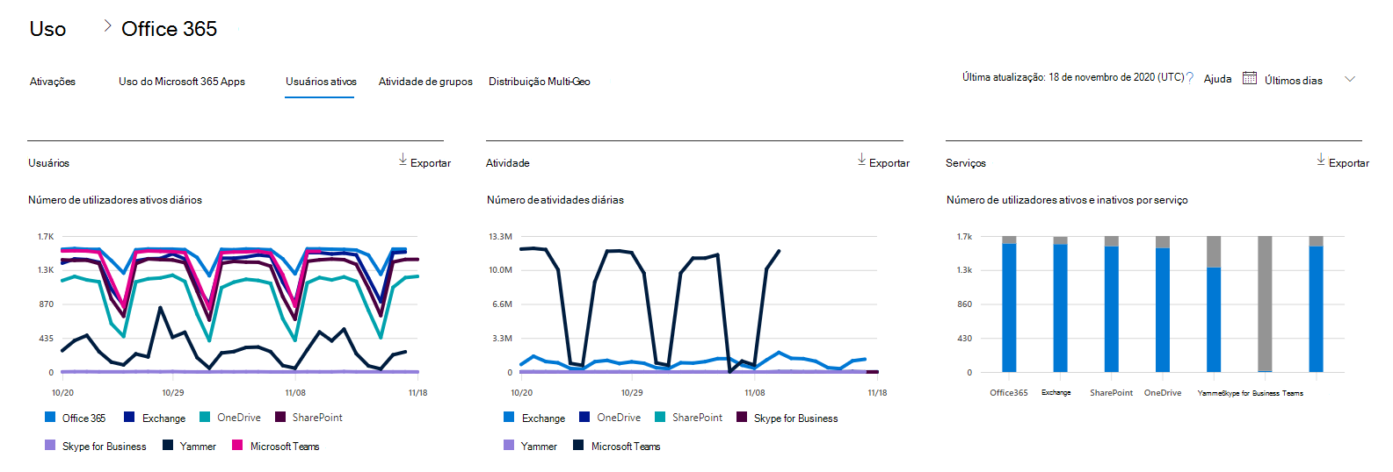The width and height of the screenshot is (1393, 472).
Task: Select the Skype for Business gray bar
Action: click(x=1265, y=304)
